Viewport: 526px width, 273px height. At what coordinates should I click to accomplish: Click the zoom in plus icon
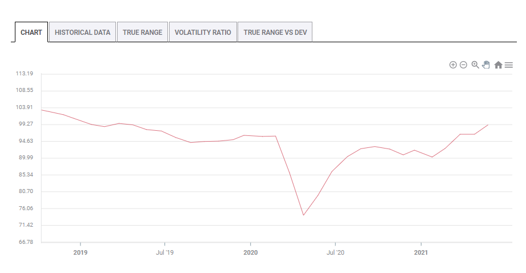(453, 65)
